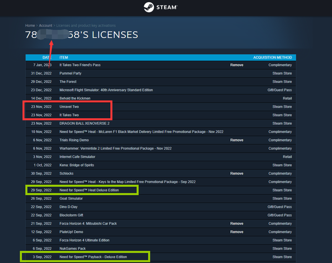This screenshot has height=263, width=332.
Task: Click the 3 Nov, 2022 date cell
Action: tap(42, 157)
